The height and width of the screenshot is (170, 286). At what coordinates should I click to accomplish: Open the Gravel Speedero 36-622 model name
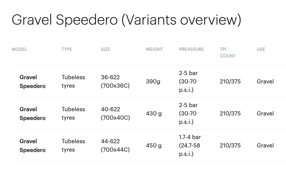(32, 82)
